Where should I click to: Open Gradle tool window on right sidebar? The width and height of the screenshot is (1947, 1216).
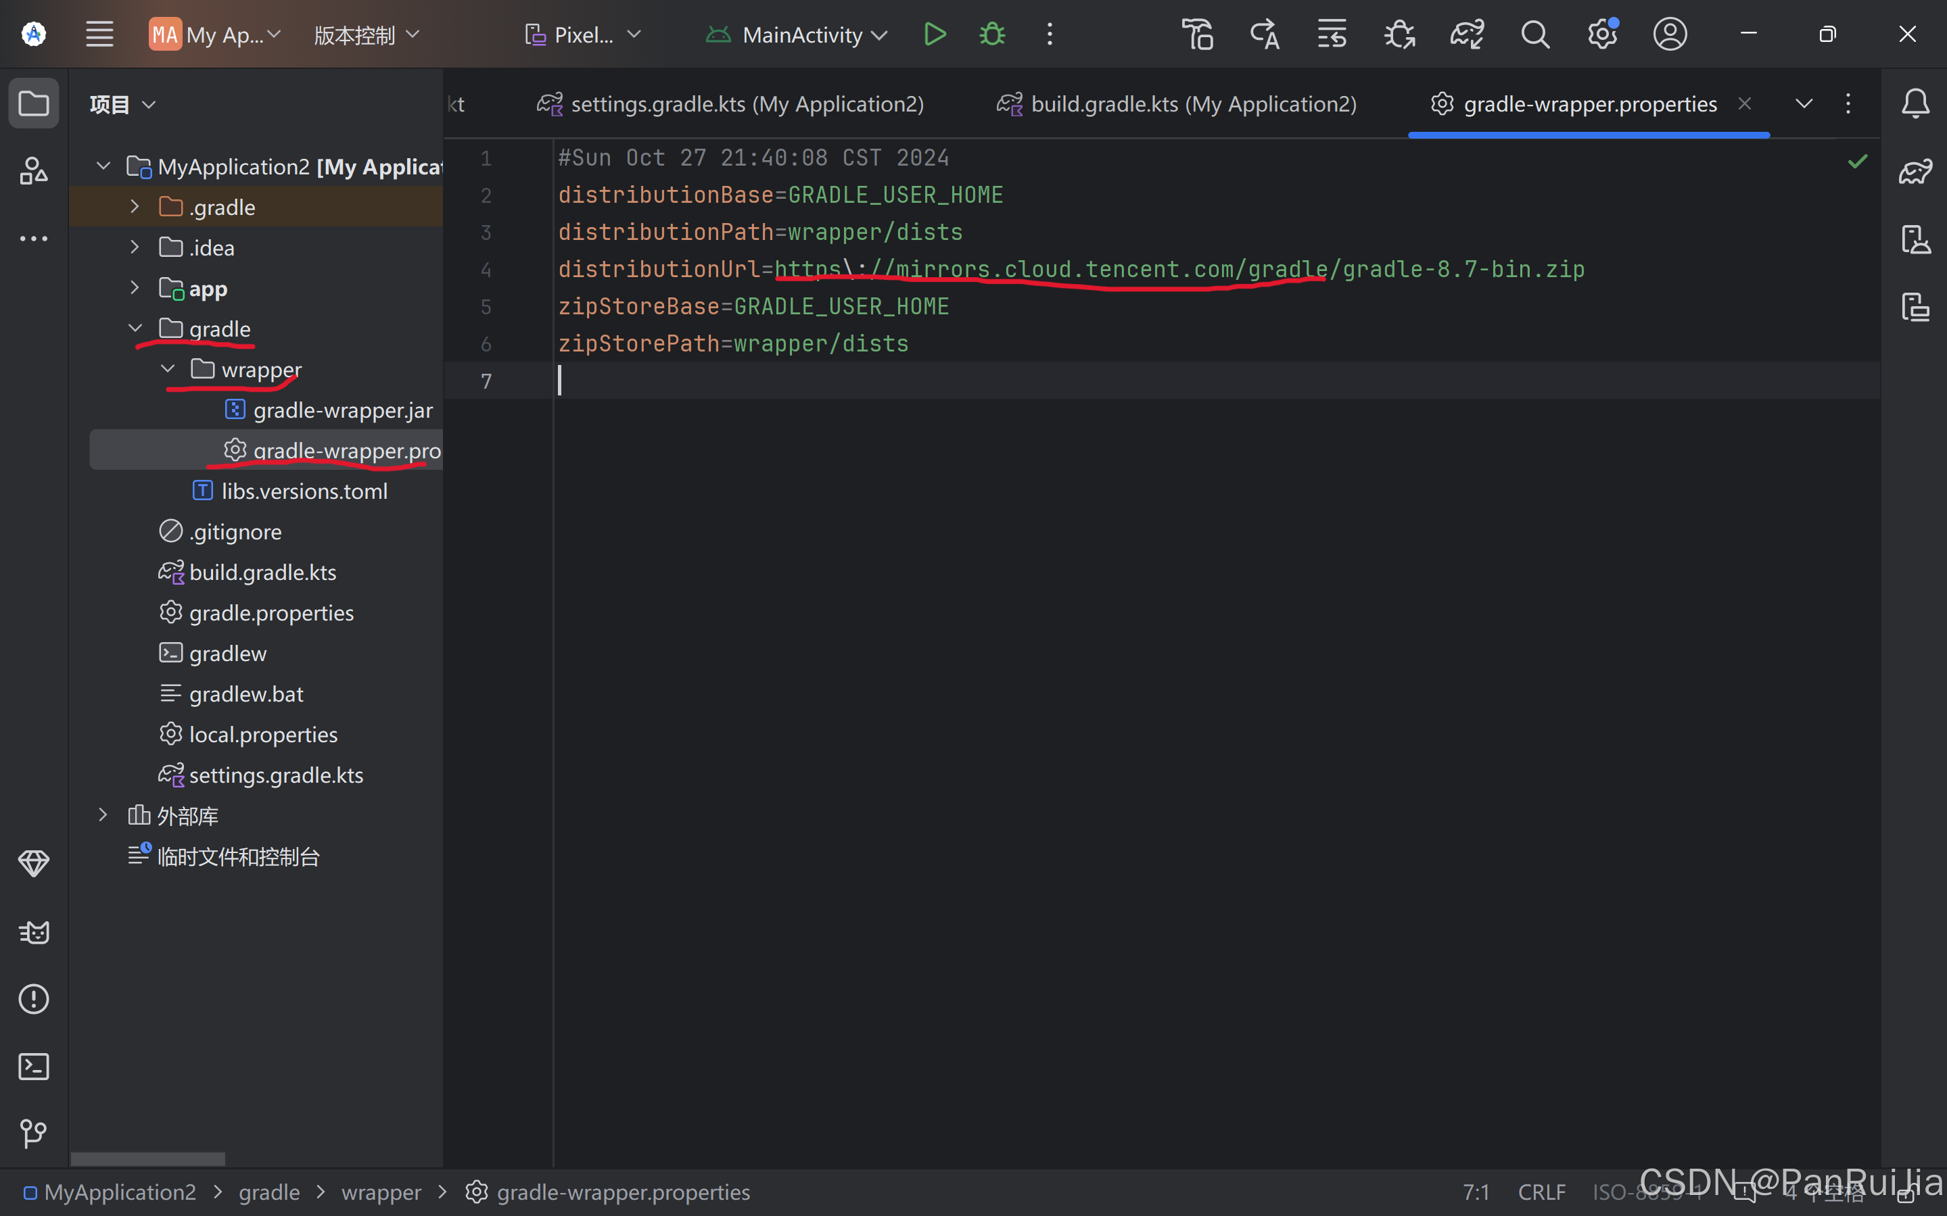pyautogui.click(x=1915, y=171)
